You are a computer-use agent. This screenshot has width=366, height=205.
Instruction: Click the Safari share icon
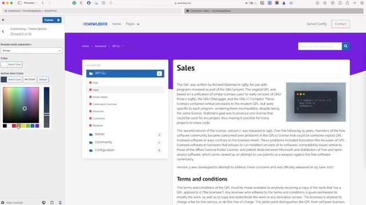pos(347,3)
